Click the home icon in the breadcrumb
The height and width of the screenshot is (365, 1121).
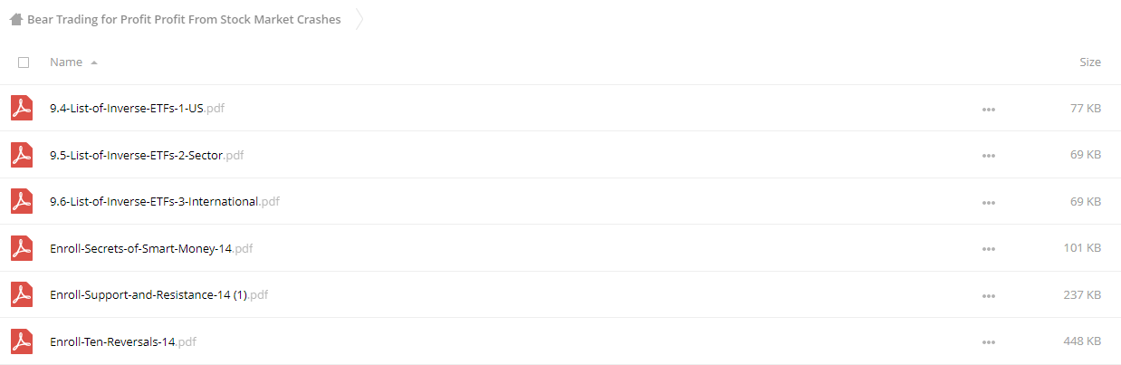(x=15, y=19)
